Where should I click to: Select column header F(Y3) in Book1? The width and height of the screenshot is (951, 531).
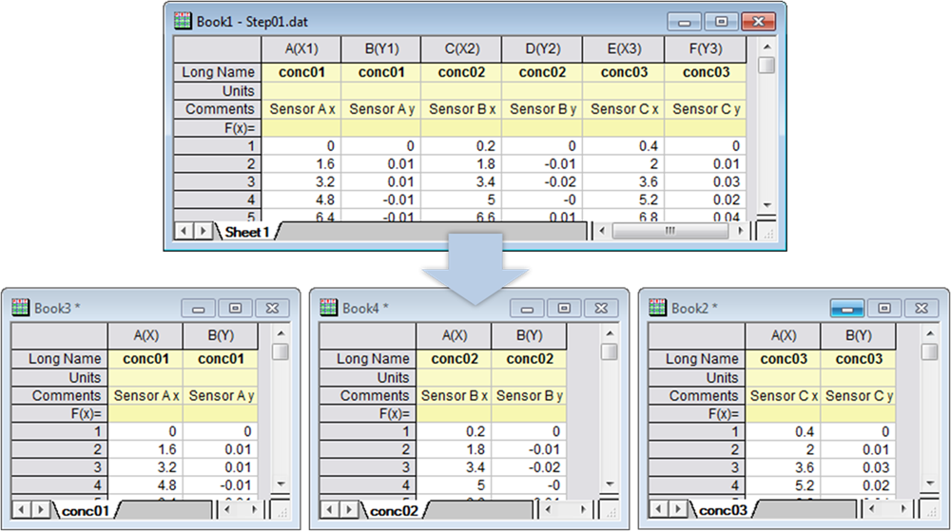pos(706,49)
